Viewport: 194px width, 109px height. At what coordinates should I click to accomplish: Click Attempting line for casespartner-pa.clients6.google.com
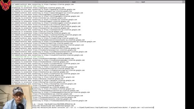click(x=41, y=28)
